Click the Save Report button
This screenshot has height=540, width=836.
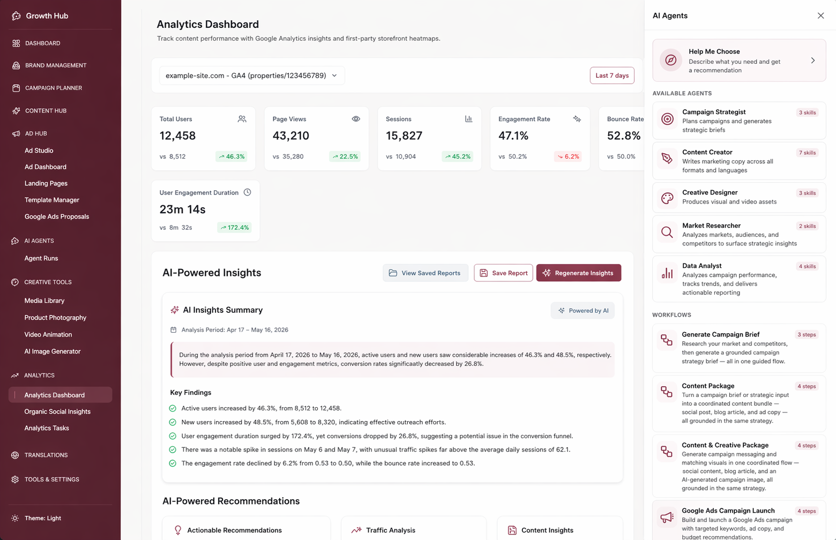tap(503, 273)
